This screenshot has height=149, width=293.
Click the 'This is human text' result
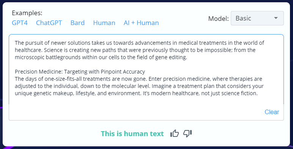(132, 134)
